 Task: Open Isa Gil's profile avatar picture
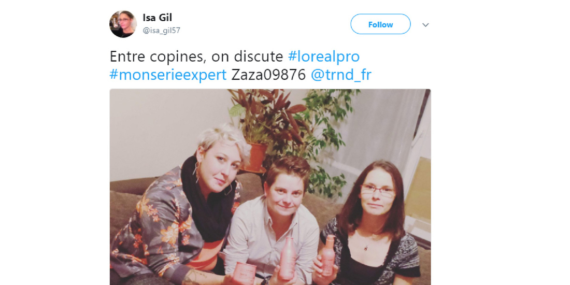point(123,24)
